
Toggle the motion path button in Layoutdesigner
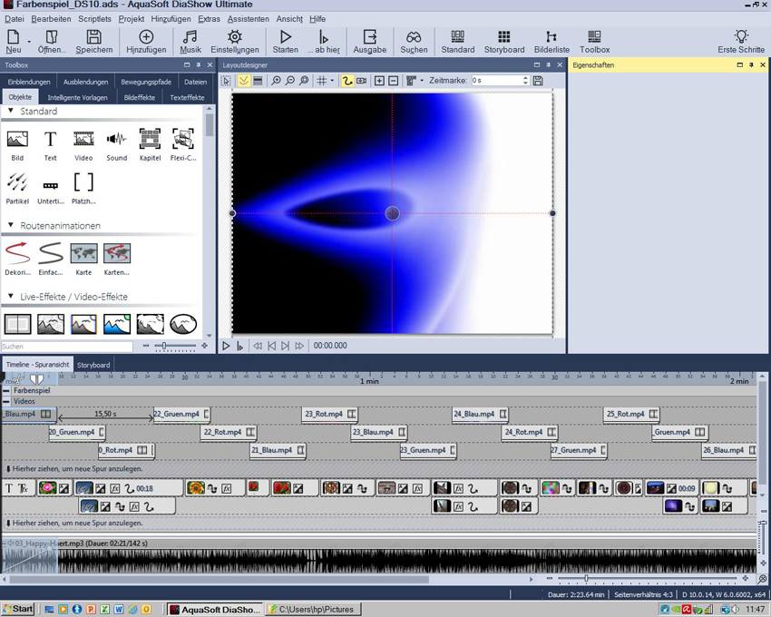click(347, 81)
